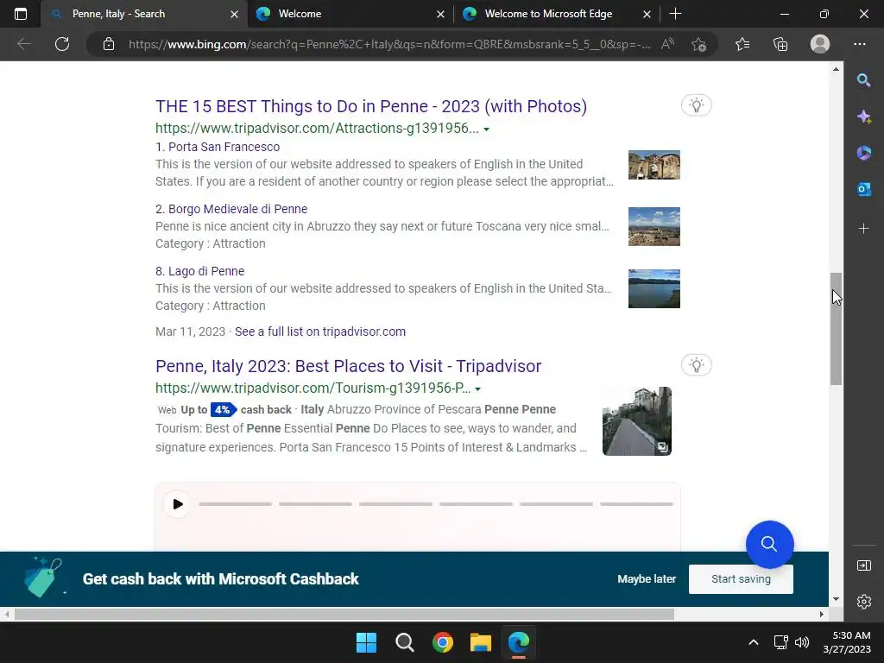Screen dimensions: 884x663
Task: Click the first segment of story progress bar
Action: 235,504
